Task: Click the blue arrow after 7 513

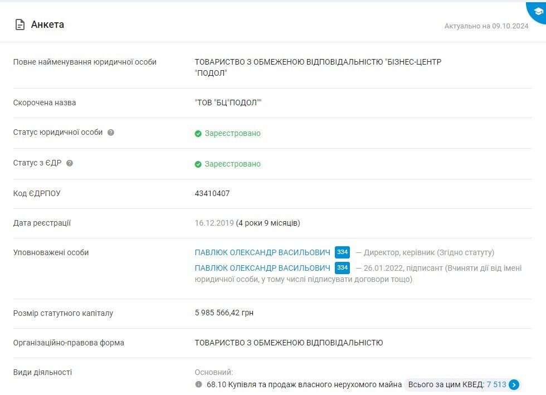Action: 514,384
